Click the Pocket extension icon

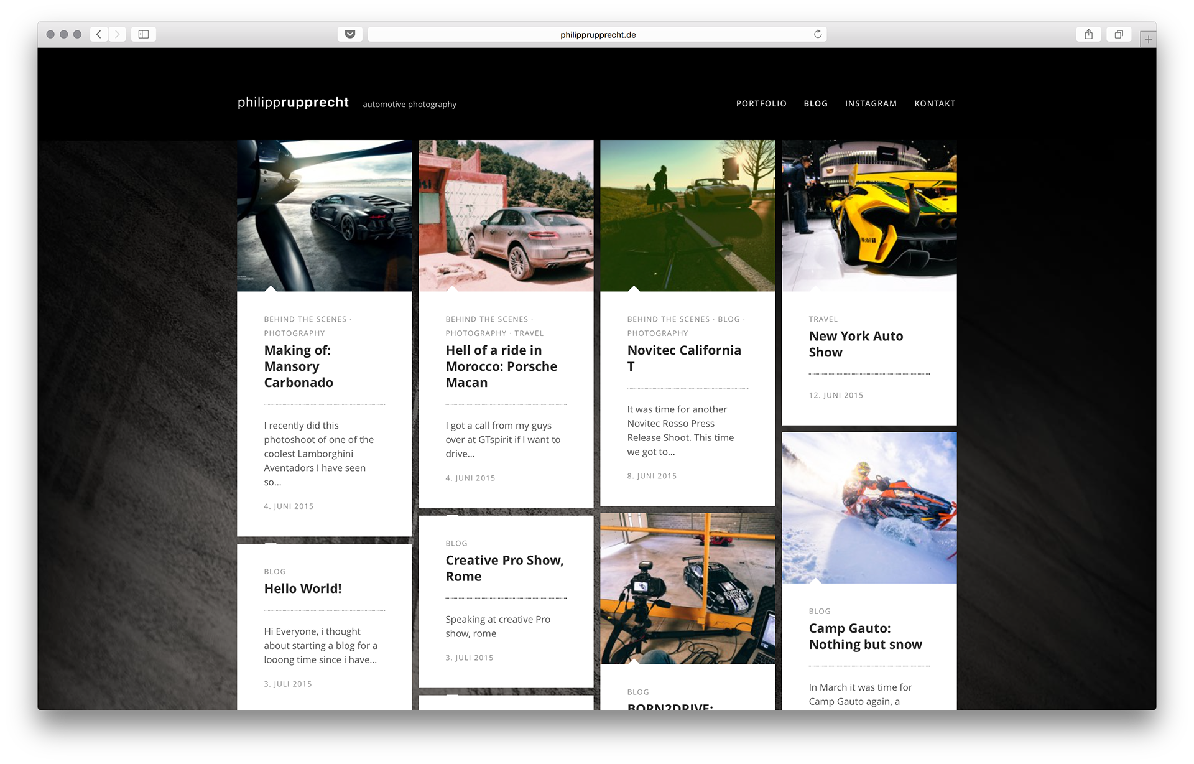350,34
